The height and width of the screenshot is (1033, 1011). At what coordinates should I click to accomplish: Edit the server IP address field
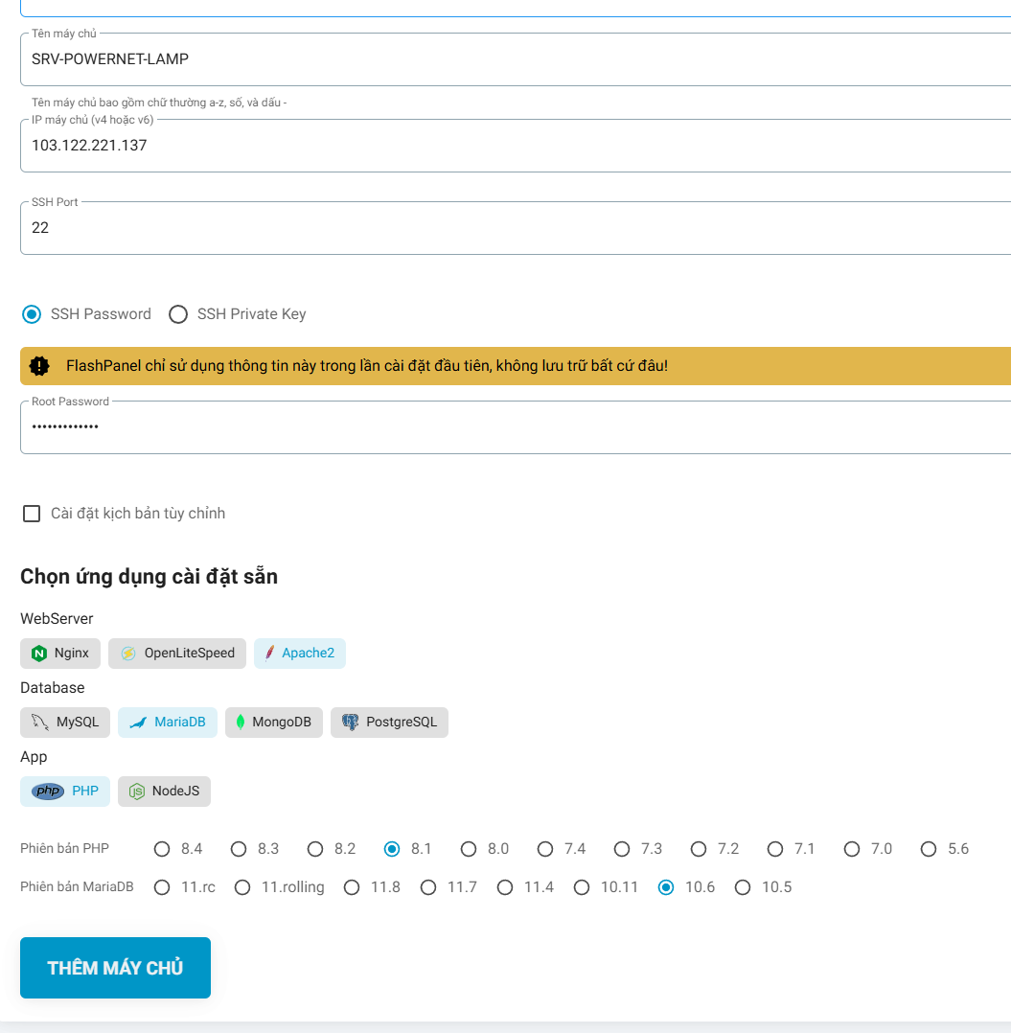click(x=508, y=146)
